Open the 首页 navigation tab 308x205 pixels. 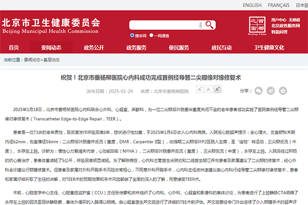click(14, 48)
